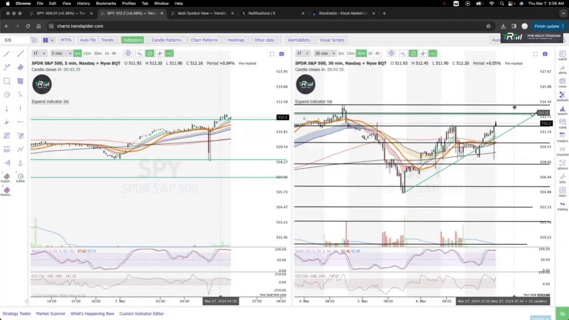Open the Heatmap tool
Image resolution: width=569 pixels, height=320 pixels.
(236, 40)
